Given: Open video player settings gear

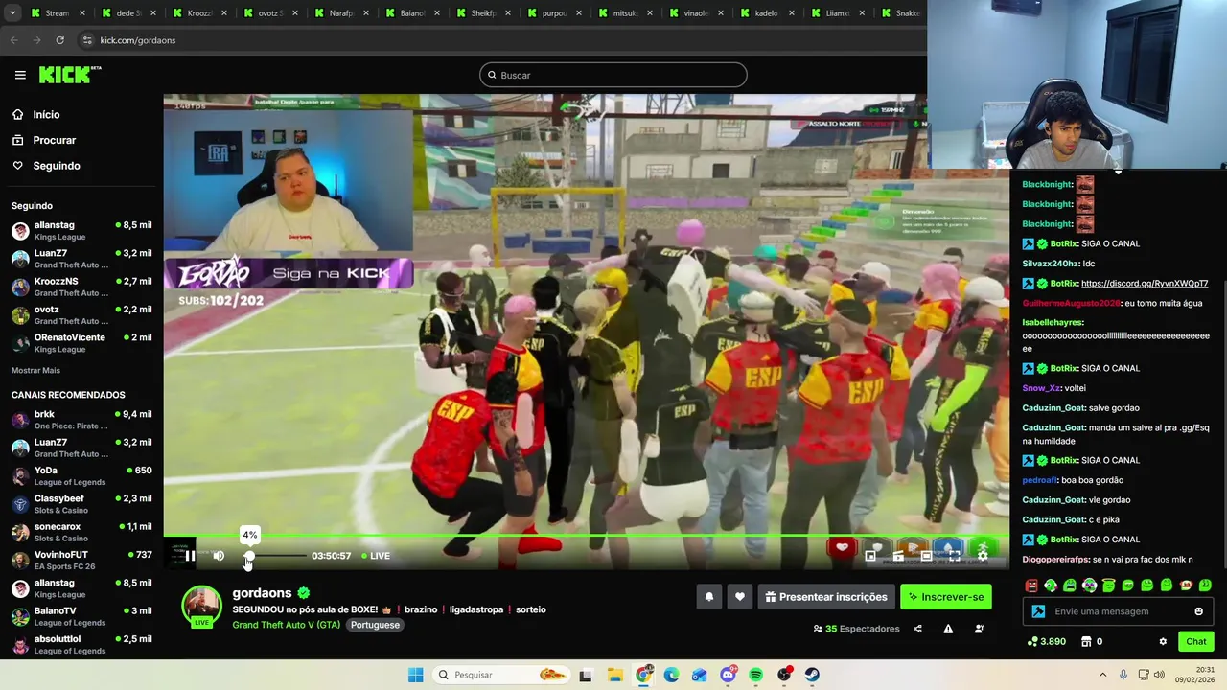Looking at the screenshot, I should 983,556.
